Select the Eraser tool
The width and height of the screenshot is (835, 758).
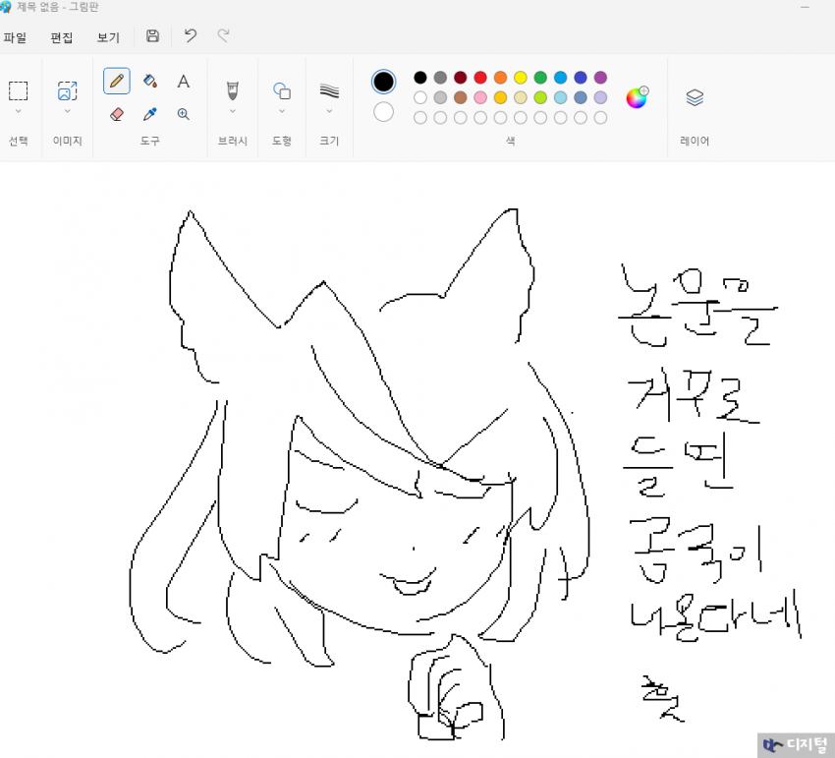point(117,114)
